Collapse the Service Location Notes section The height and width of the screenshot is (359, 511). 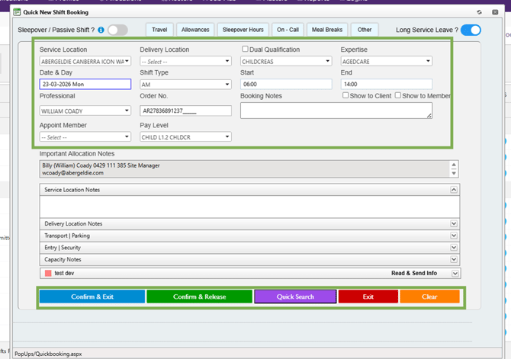[454, 189]
